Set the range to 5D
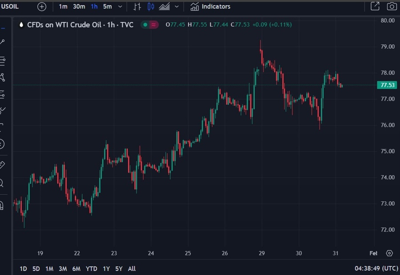400x275 pixels. point(36,269)
